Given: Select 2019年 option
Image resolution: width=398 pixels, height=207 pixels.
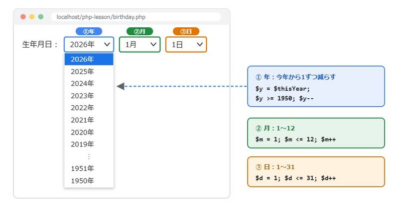Looking at the screenshot, I should point(89,144).
